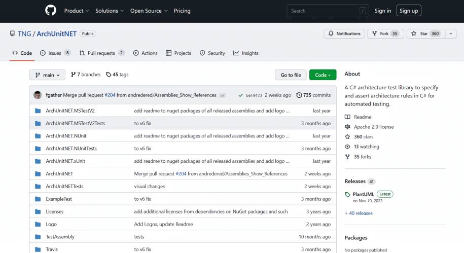Switch to the Actions tab

[x=146, y=53]
